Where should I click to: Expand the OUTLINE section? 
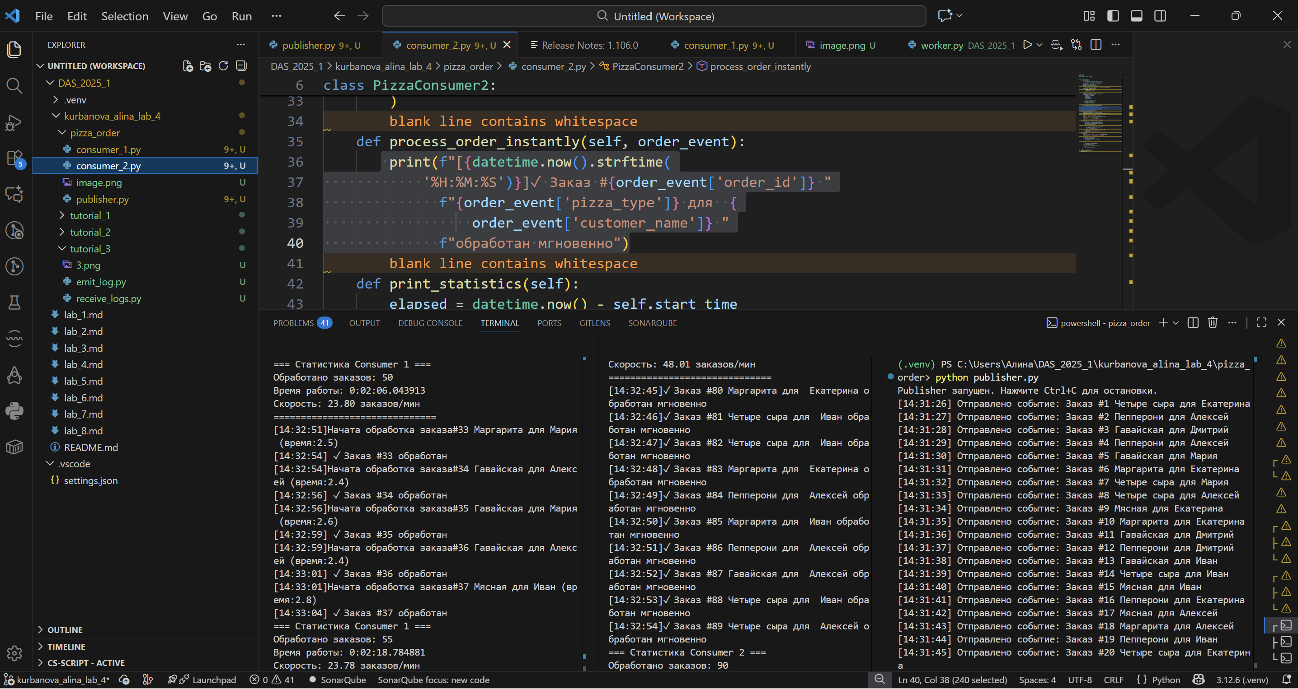click(x=65, y=629)
